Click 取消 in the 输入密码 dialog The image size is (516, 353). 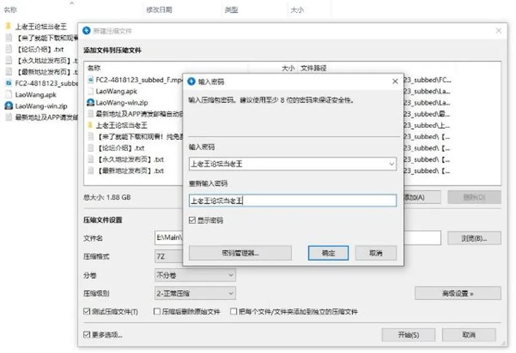click(x=376, y=253)
